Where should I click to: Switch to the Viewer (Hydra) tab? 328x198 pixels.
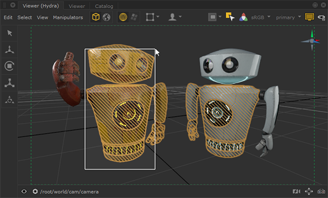40,6
